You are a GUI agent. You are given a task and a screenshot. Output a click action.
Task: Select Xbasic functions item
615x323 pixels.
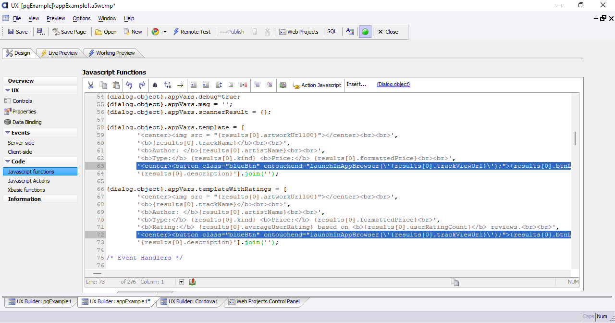pyautogui.click(x=26, y=190)
